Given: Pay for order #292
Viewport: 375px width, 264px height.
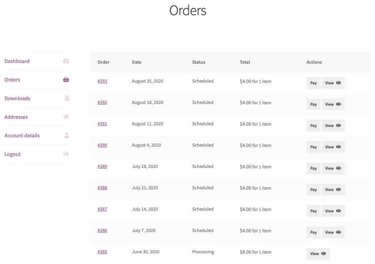Looking at the screenshot, I should pos(313,104).
